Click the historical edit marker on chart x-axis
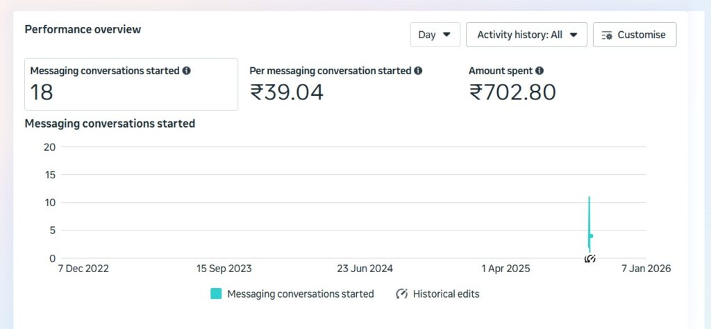Viewport: 711px width, 329px height. [x=589, y=259]
